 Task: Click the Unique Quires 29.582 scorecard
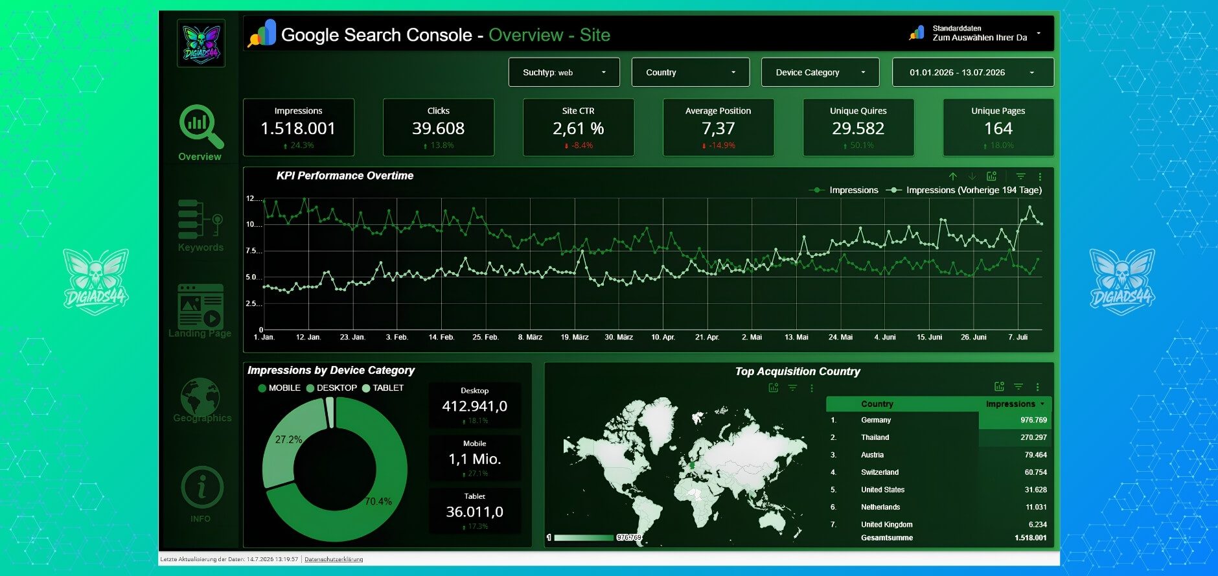[858, 127]
